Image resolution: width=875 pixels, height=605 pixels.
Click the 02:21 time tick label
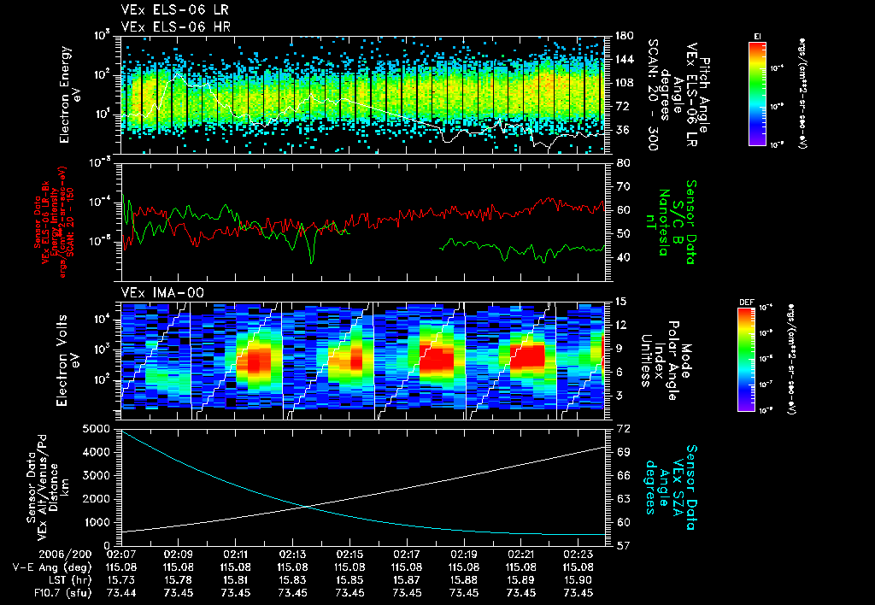pyautogui.click(x=521, y=555)
